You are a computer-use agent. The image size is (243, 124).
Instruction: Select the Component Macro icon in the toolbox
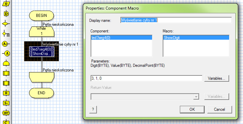6,83
